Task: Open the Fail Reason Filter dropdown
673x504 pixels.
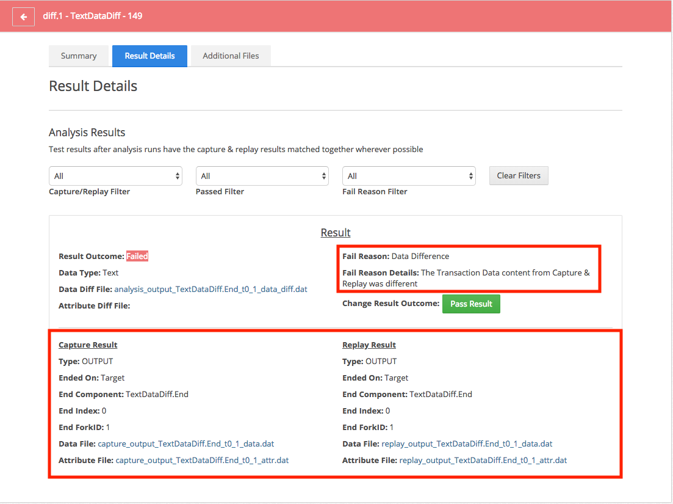Action: coord(409,176)
